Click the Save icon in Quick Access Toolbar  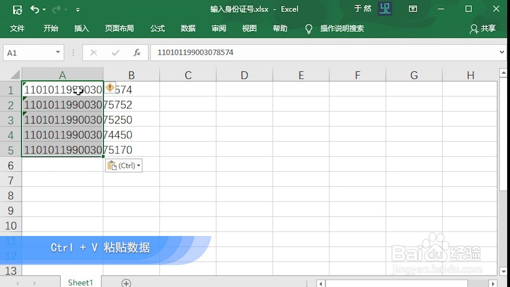coord(17,9)
